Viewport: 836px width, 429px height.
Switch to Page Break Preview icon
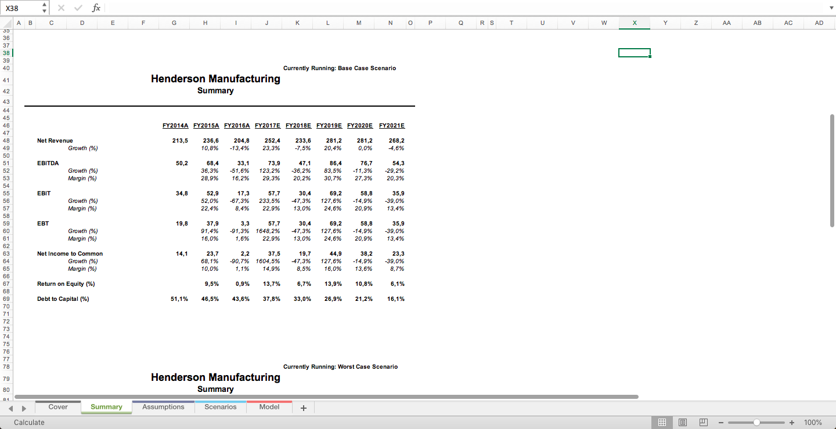coord(703,423)
